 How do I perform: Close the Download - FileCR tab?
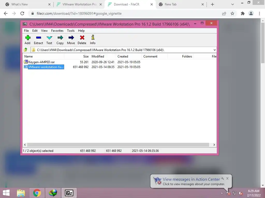[x=152, y=4]
